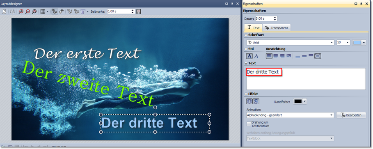Open the alignment tool dropdown arrow

87,11
